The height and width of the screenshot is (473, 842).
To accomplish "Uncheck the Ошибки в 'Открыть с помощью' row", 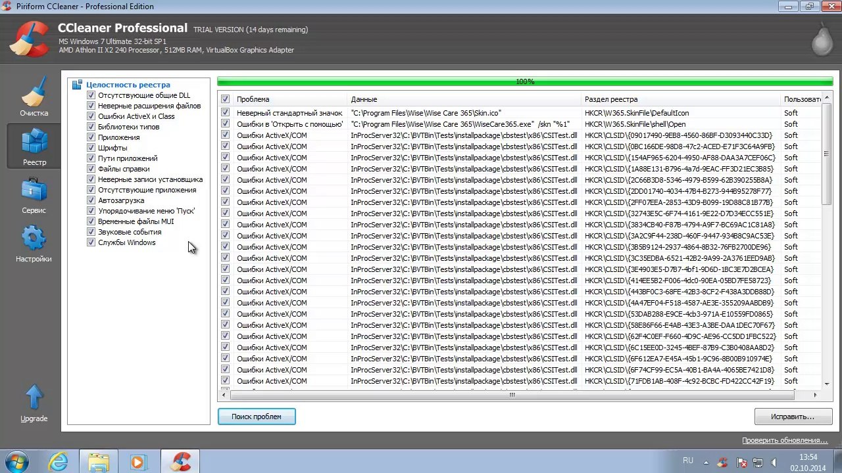I will (226, 124).
